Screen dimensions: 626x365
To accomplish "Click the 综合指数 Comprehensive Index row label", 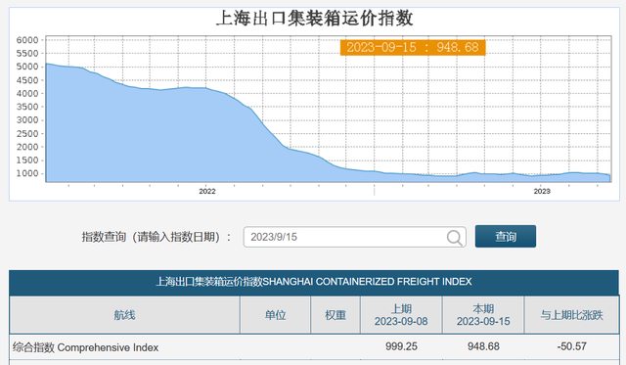I will pyautogui.click(x=85, y=347).
